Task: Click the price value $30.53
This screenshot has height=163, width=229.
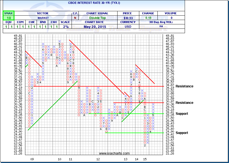Action: [x=128, y=18]
